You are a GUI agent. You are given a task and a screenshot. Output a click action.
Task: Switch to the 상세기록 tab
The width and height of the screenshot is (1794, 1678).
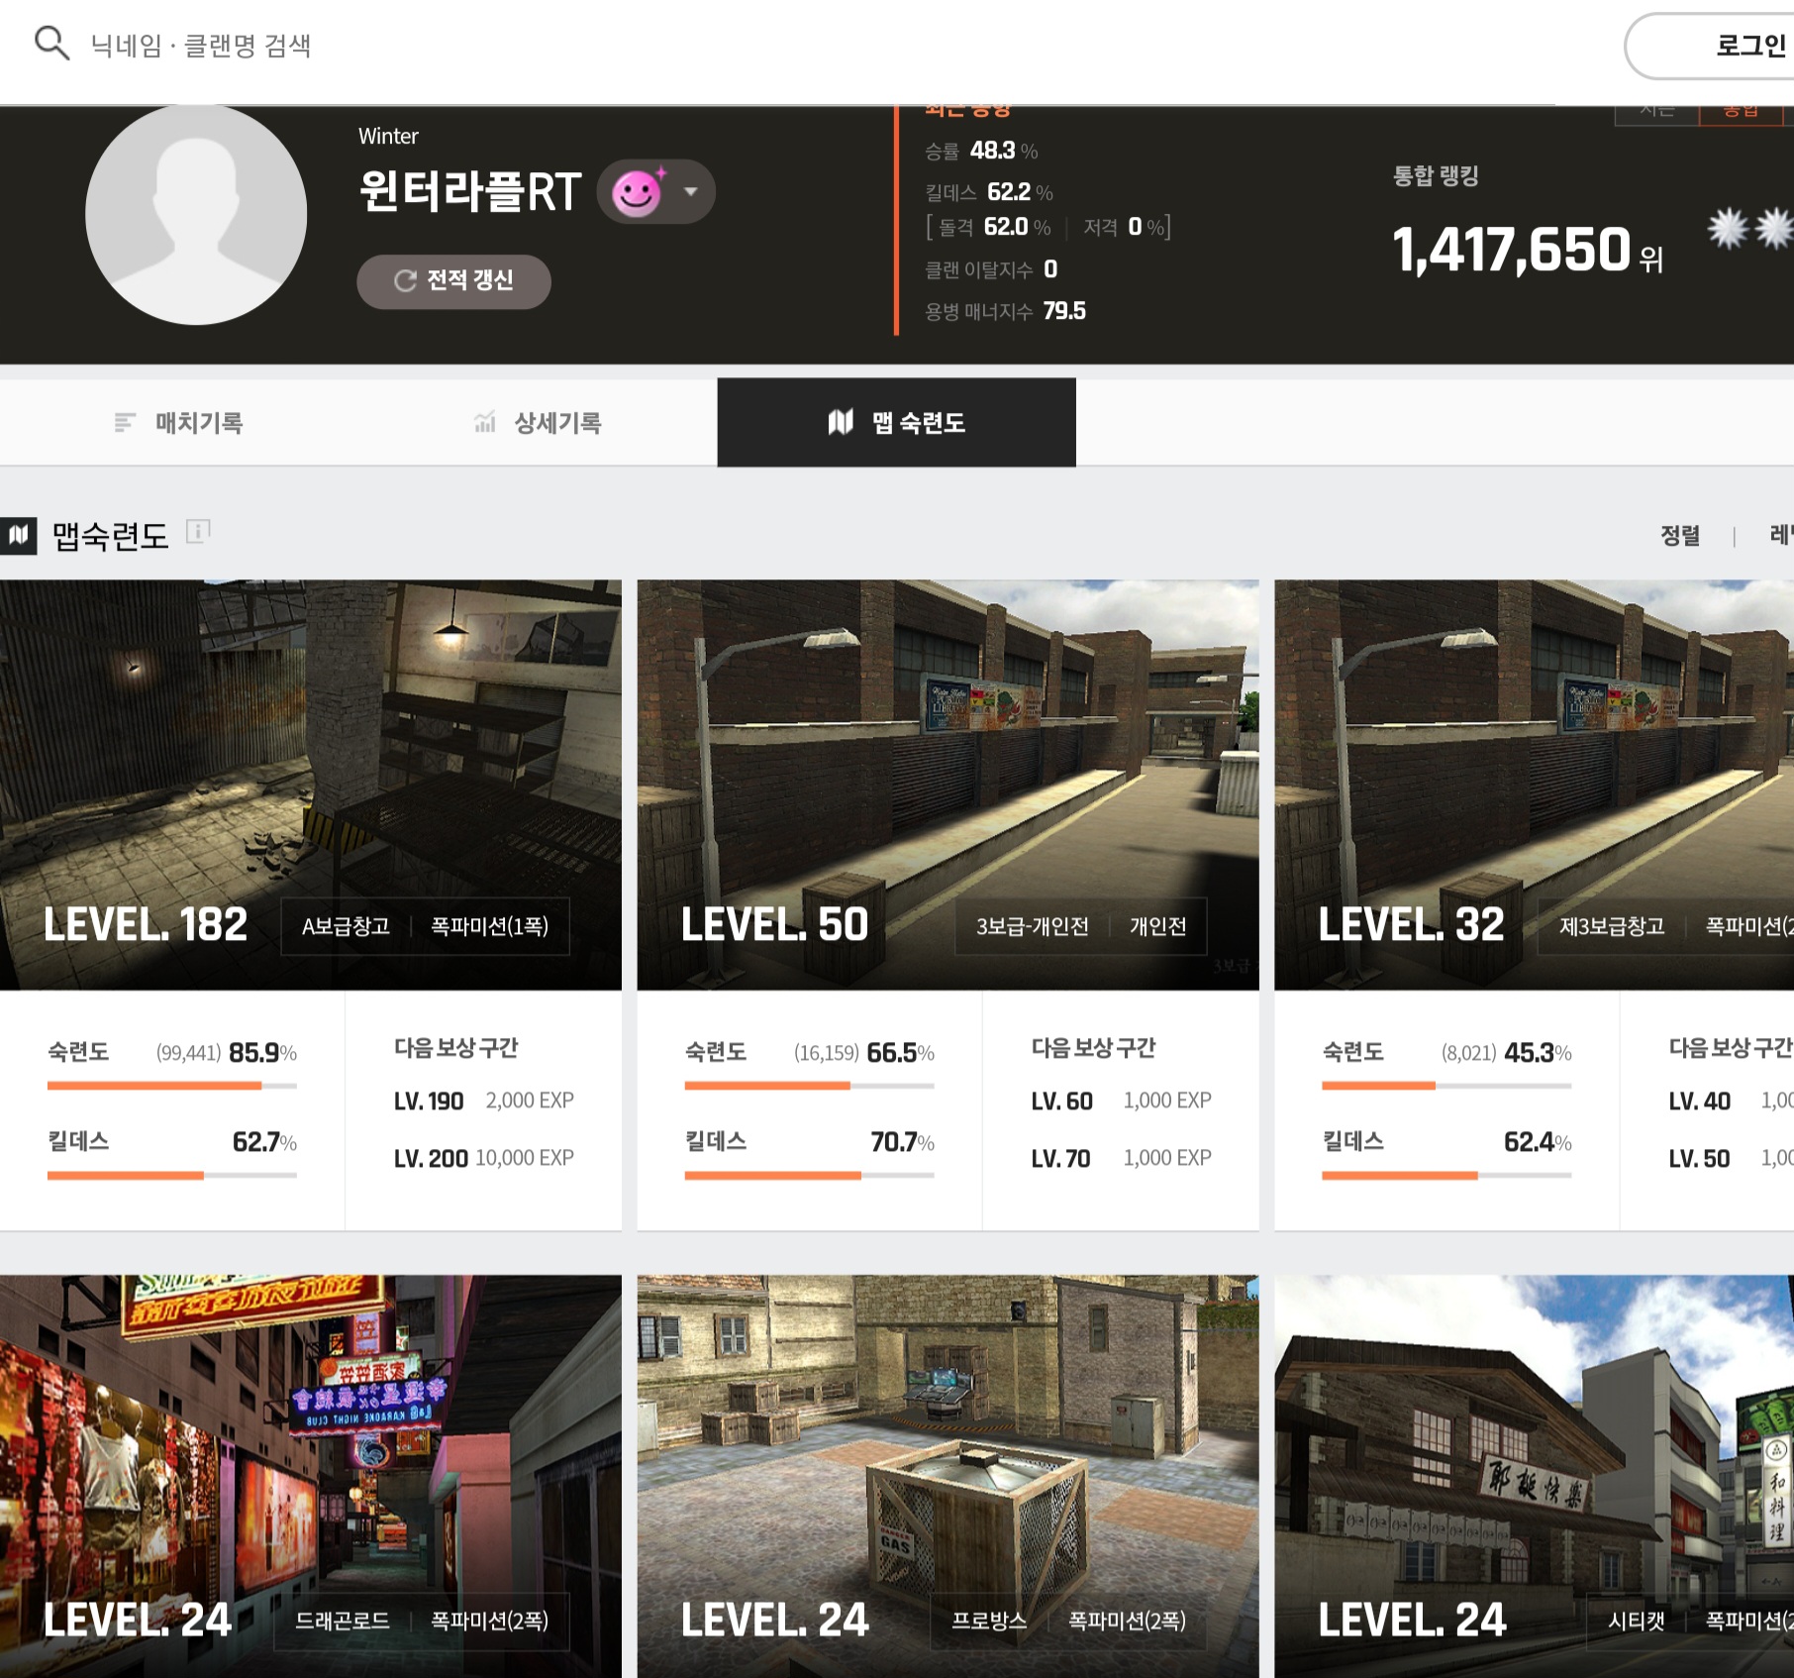click(538, 423)
